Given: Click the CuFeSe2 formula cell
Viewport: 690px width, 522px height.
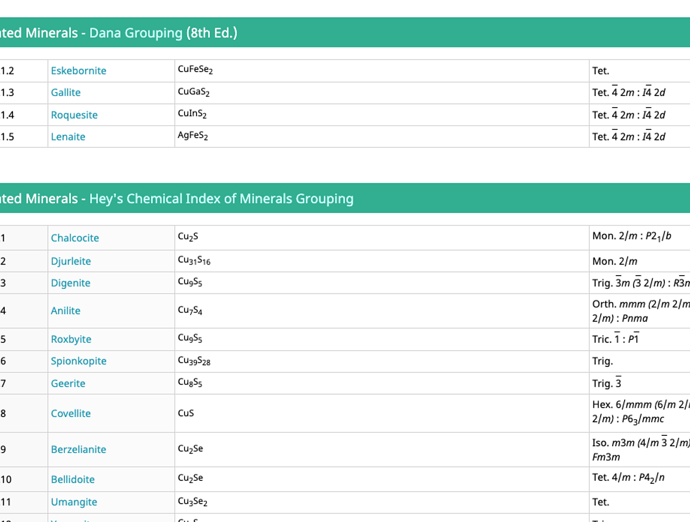Looking at the screenshot, I should pos(195,69).
